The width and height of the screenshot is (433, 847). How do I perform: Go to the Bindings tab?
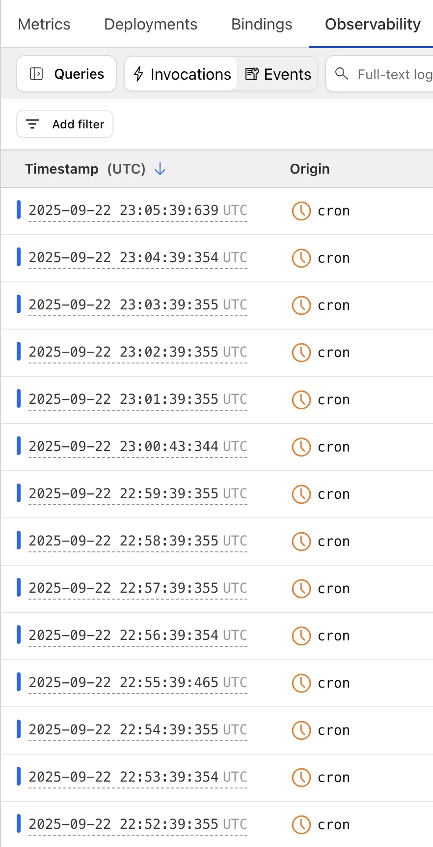[262, 24]
